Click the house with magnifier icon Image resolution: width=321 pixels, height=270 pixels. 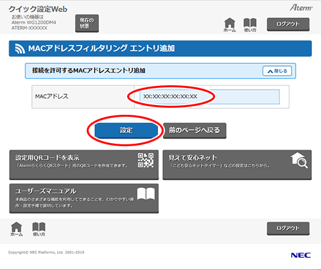299,160
